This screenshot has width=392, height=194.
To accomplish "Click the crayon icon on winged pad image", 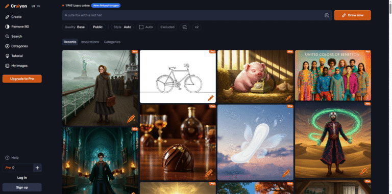I will coord(286,173).
